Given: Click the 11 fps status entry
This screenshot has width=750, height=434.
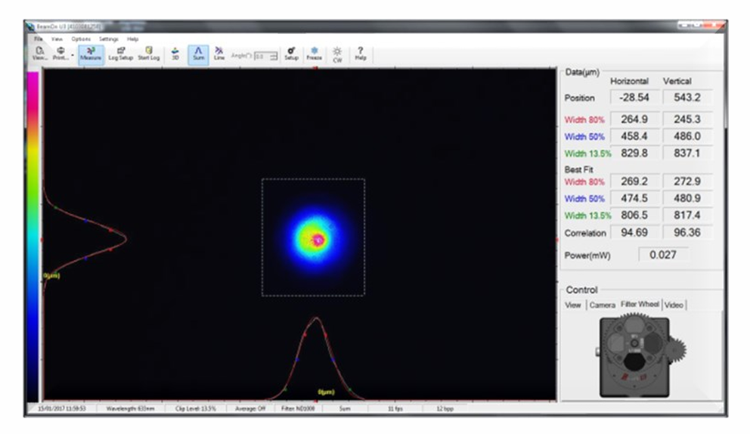Looking at the screenshot, I should point(395,409).
